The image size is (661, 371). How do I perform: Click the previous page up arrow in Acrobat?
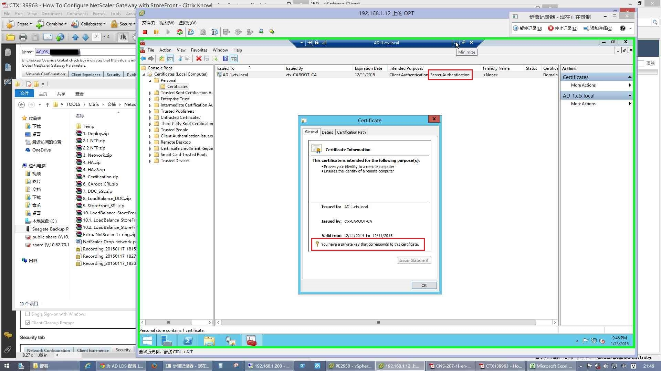pos(75,37)
